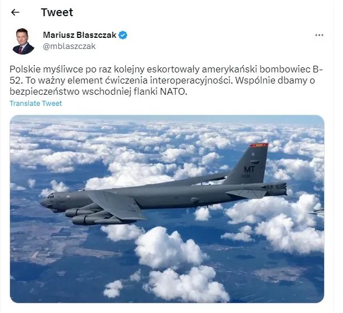The height and width of the screenshot is (313, 343).
Task: Open the @mblaszczak handle link
Action: tap(69, 46)
